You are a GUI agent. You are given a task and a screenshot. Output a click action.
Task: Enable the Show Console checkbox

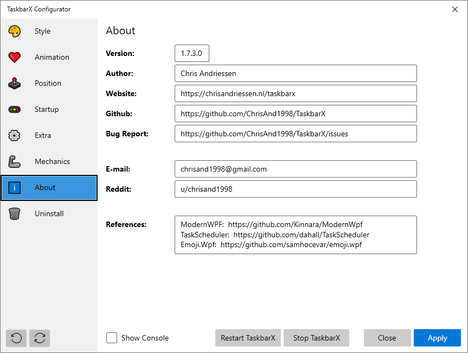coord(112,338)
